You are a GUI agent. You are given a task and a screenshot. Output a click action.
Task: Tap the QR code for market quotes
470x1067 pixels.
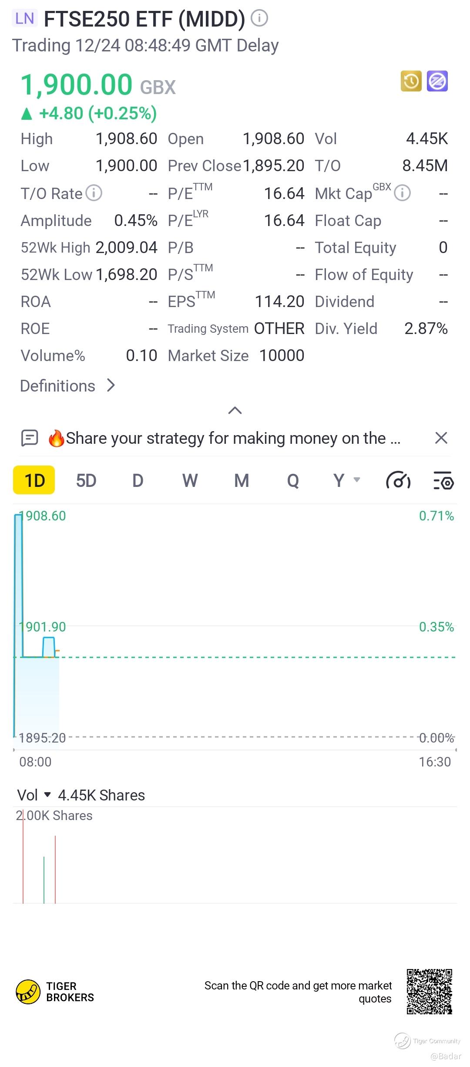tap(429, 992)
